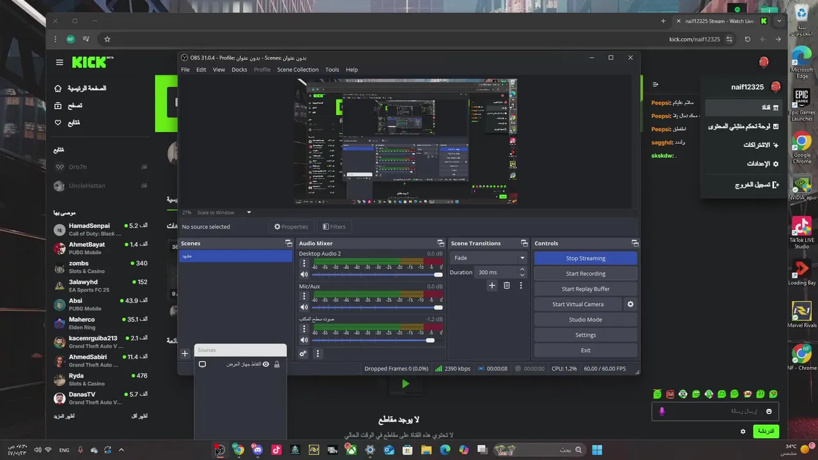Screen dimensions: 818x460
Task: Click Stop Streaming button
Action: pos(585,258)
